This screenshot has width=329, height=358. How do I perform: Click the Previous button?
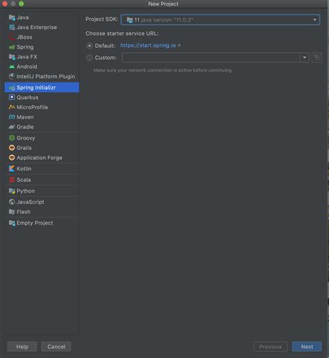click(271, 347)
